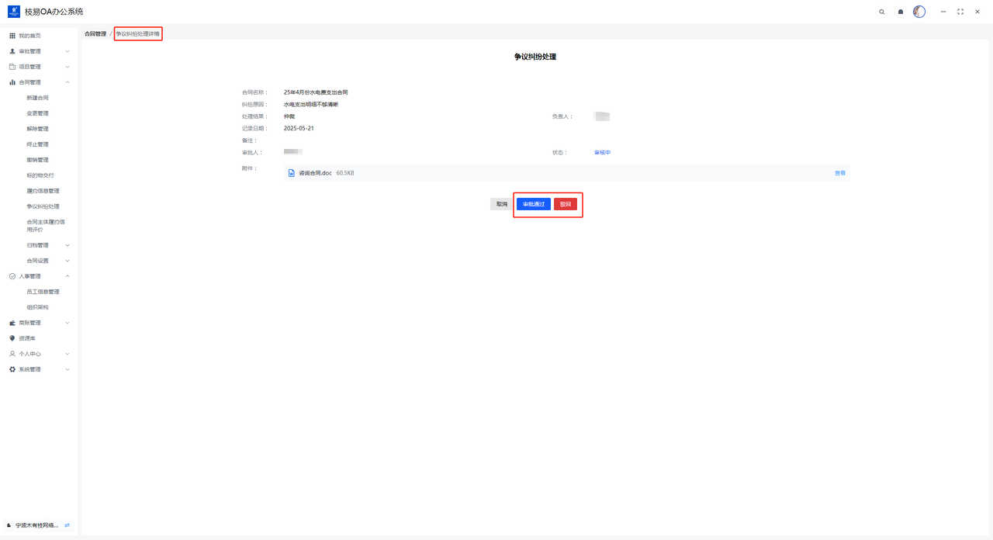Click the 我的首页 grid icon
This screenshot has width=993, height=540.
click(x=12, y=36)
